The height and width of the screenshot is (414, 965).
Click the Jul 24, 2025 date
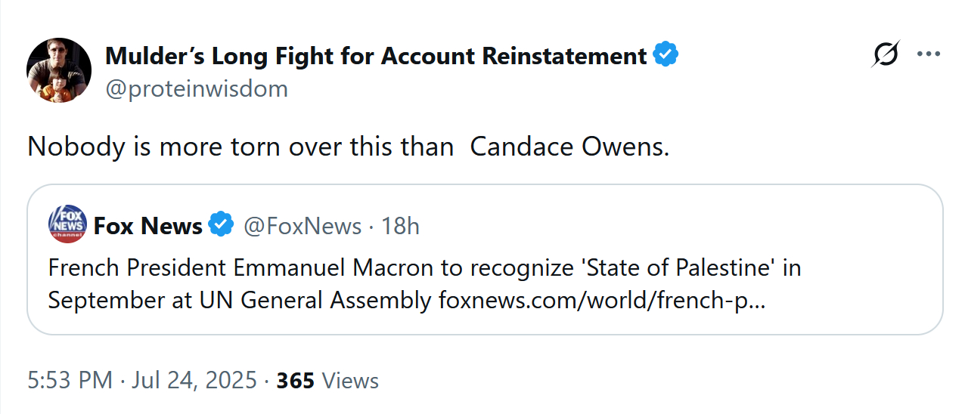point(194,380)
